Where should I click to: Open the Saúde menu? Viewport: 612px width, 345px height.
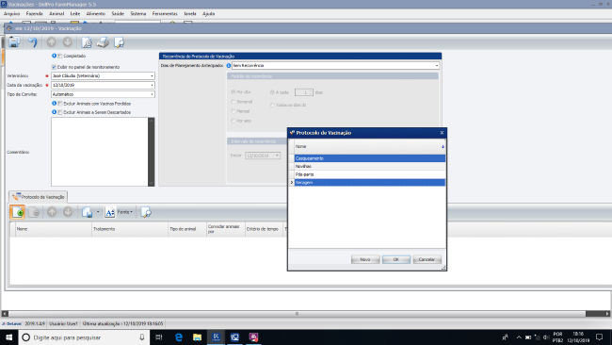[118, 14]
